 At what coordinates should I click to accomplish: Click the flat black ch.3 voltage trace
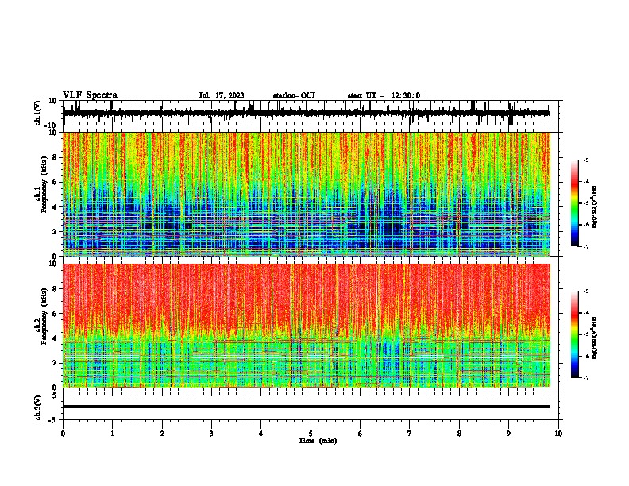pos(306,407)
